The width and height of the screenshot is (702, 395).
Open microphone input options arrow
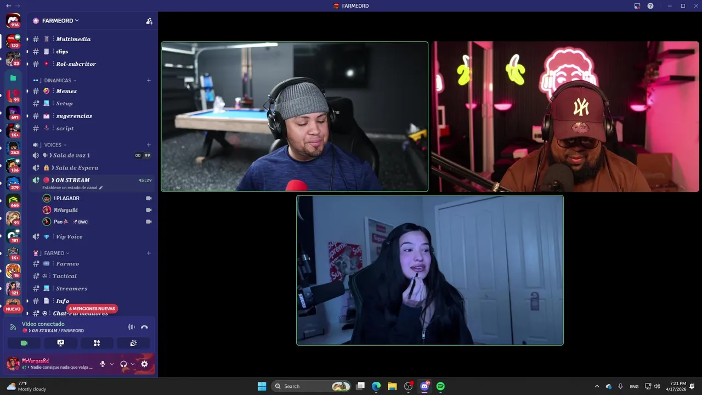point(112,364)
